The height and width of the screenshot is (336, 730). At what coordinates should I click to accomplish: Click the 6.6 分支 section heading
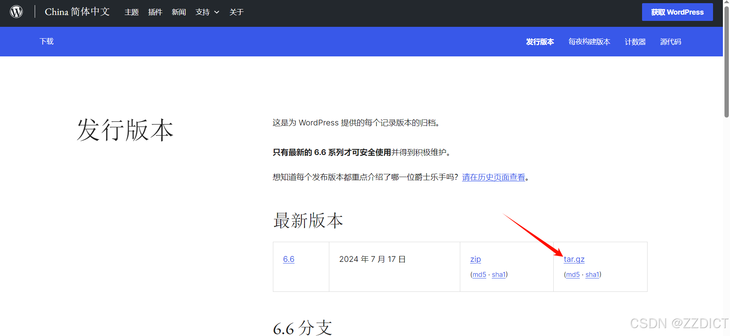[x=302, y=328]
